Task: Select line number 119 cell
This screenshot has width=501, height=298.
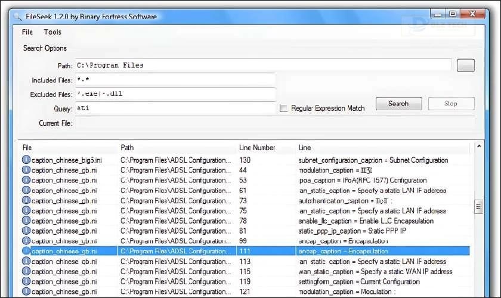Action: (245, 282)
